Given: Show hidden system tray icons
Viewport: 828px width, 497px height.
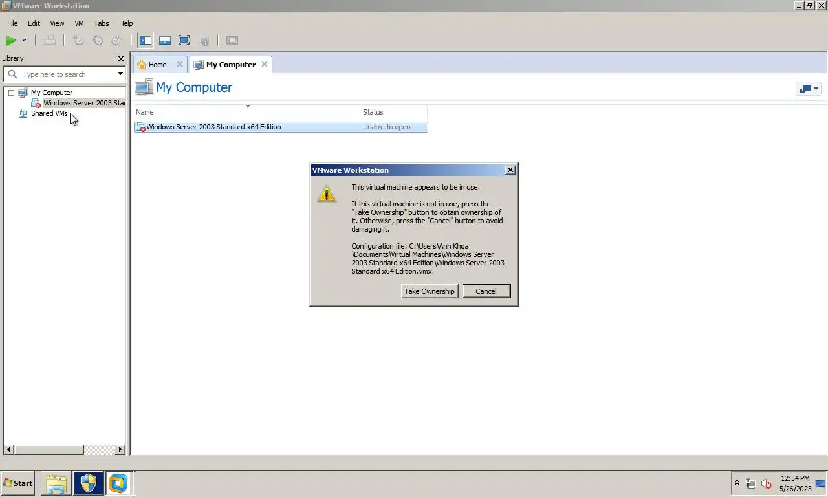Looking at the screenshot, I should click(737, 483).
